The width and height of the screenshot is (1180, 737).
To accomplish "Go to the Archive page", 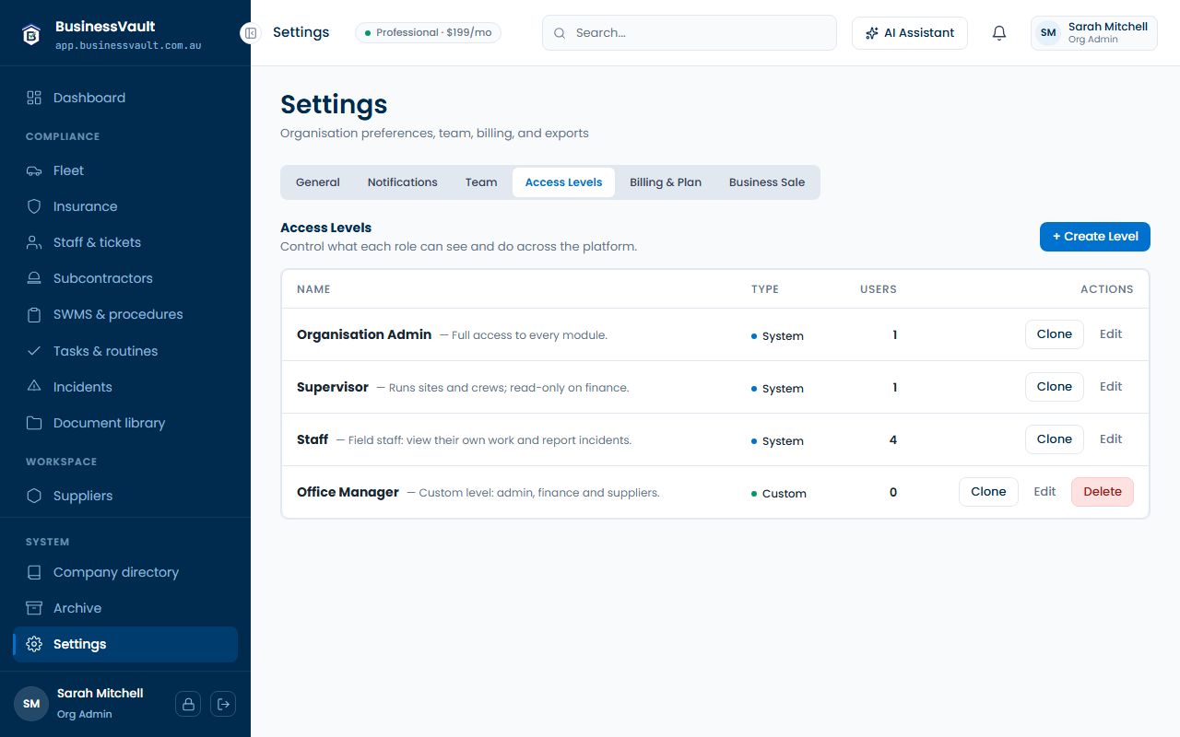I will [x=125, y=608].
